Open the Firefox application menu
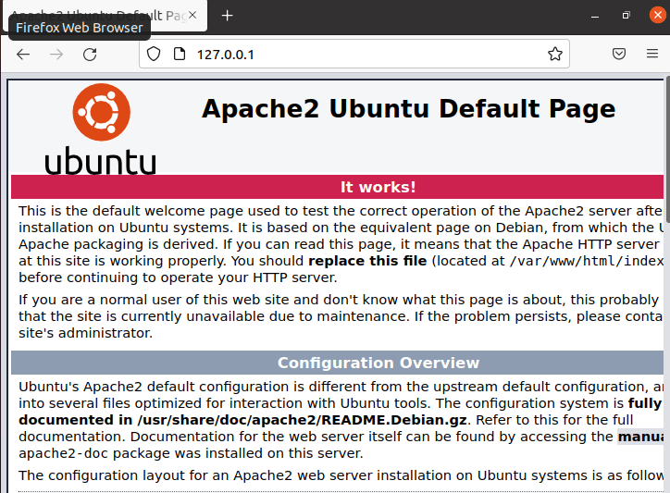Screen dimensions: 670x493 652,54
